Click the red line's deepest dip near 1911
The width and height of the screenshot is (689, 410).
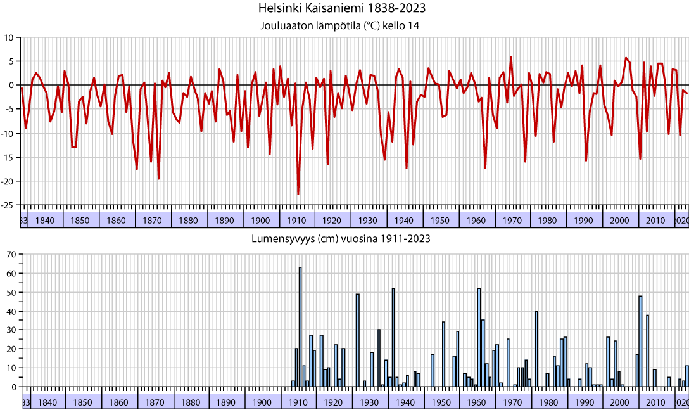[298, 193]
